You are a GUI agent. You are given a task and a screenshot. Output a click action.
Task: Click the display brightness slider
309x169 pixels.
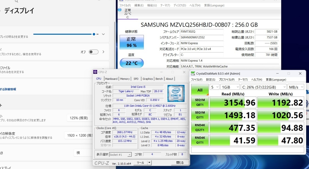coord(64,34)
